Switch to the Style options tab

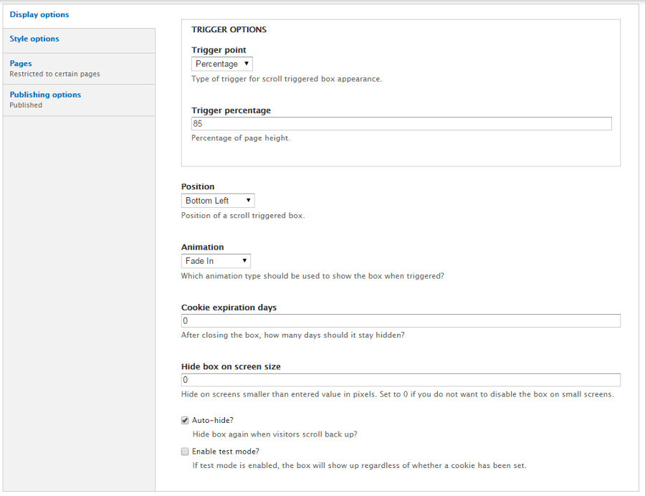click(x=34, y=39)
